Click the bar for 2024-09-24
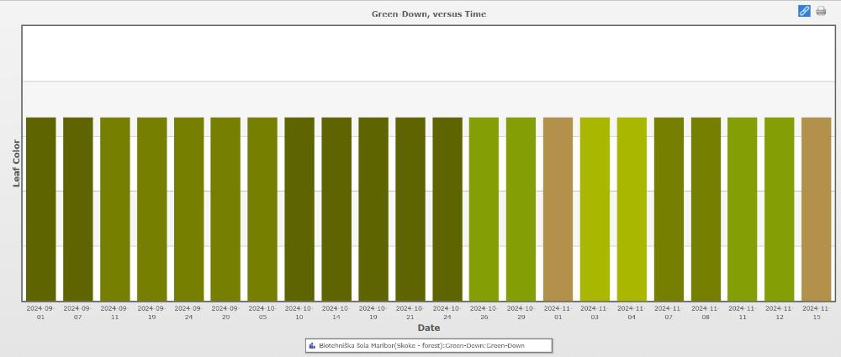Screen dimensions: 841x357 pos(188,208)
